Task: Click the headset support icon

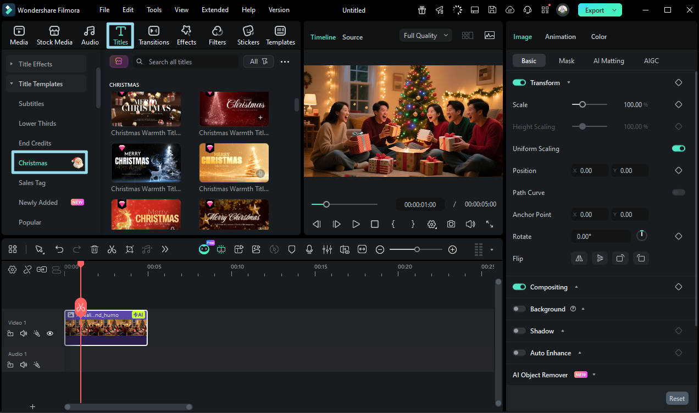Action: click(x=528, y=10)
